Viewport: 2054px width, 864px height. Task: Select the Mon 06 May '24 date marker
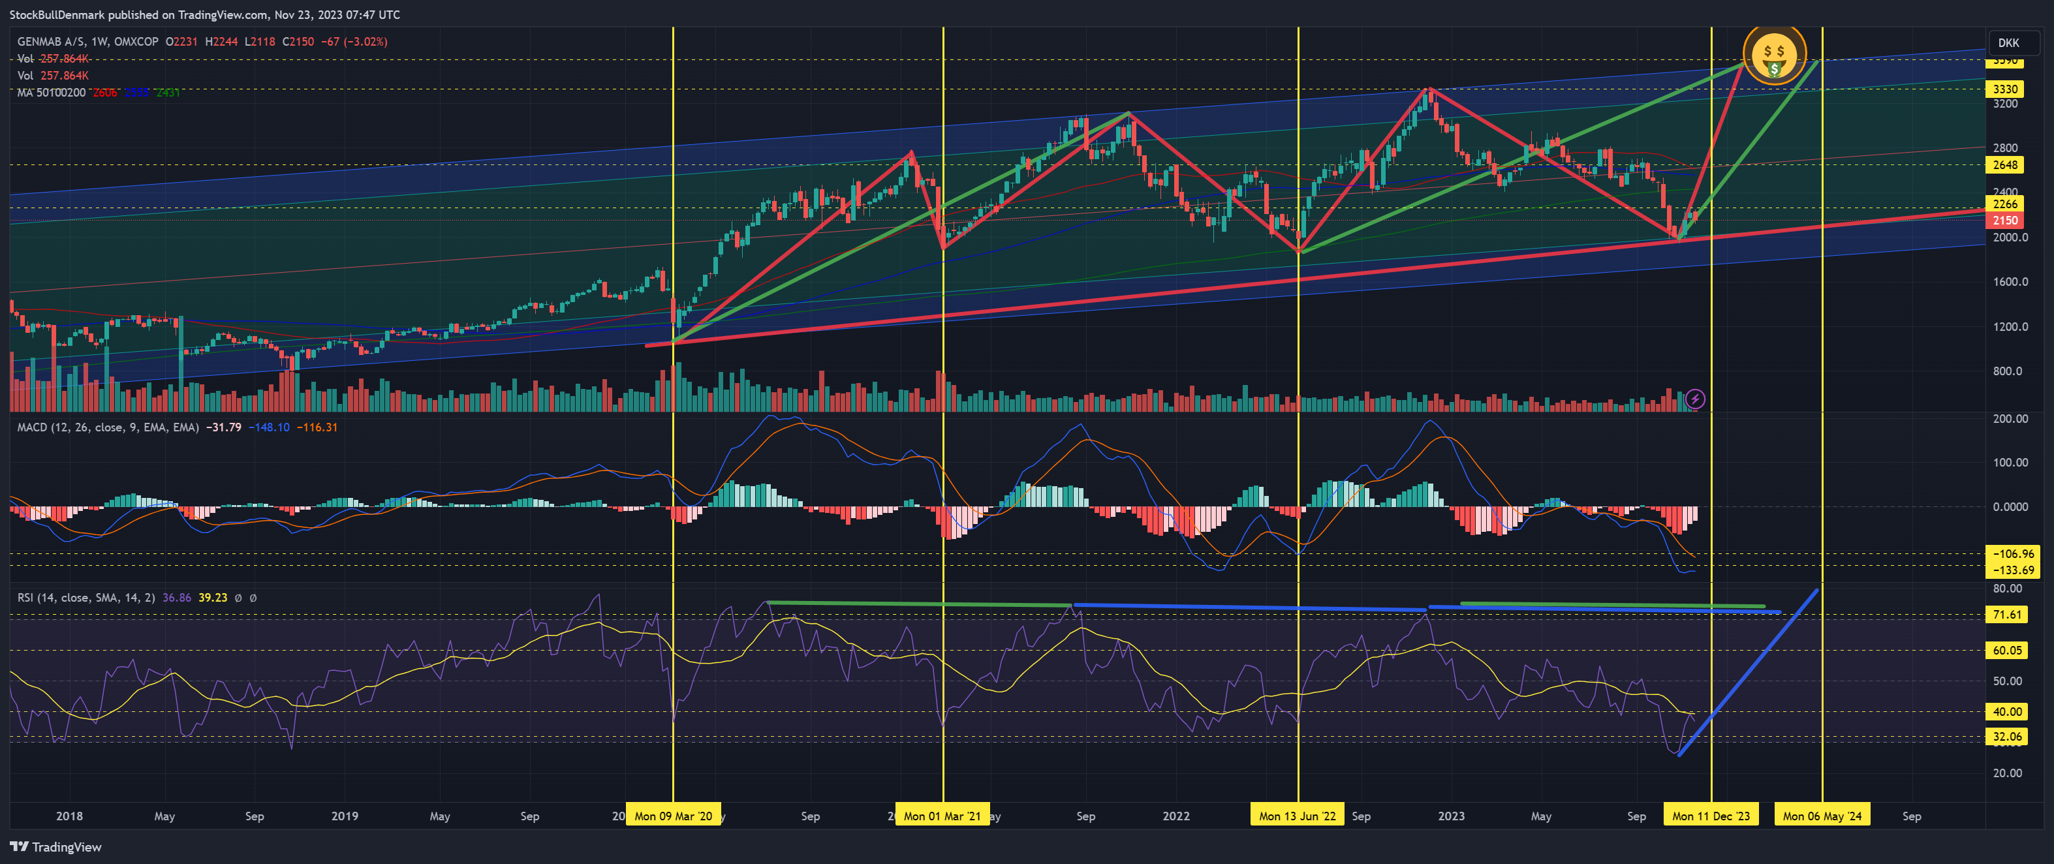(1822, 815)
